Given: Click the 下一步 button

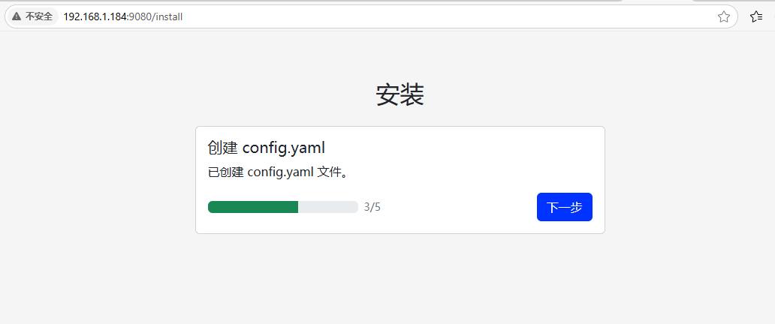Looking at the screenshot, I should (x=565, y=207).
